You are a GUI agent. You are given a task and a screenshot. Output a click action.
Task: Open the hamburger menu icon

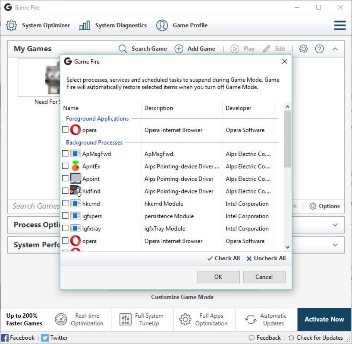pyautogui.click(x=340, y=25)
